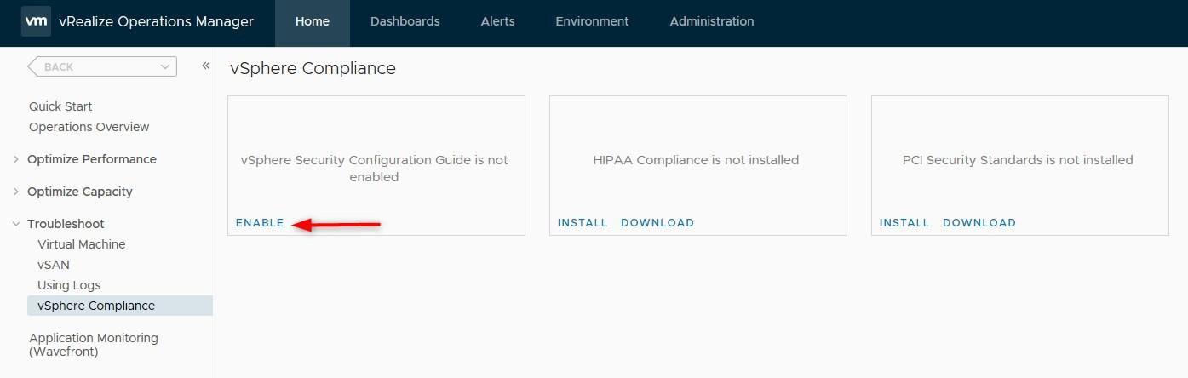Enable the vSphere Security Configuration Guide
Viewport: 1188px width, 378px height.
pos(260,223)
